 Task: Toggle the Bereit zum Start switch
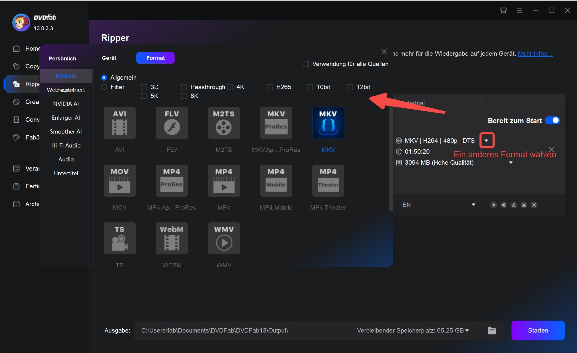pyautogui.click(x=552, y=121)
